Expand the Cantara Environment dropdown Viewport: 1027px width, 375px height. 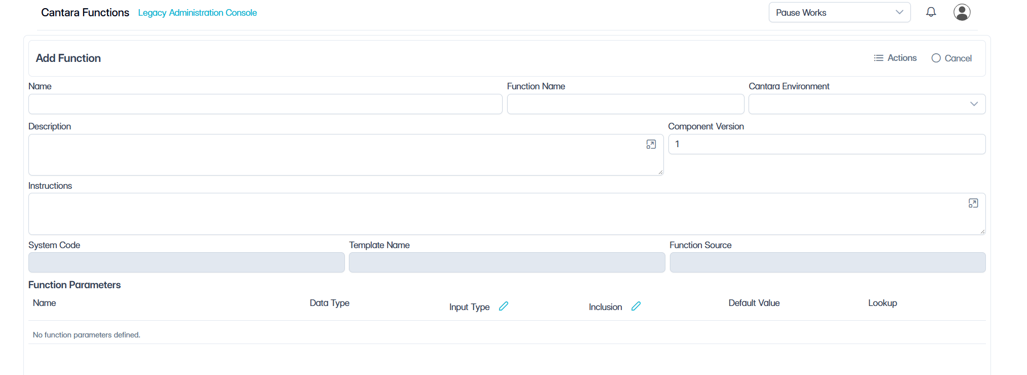point(867,104)
